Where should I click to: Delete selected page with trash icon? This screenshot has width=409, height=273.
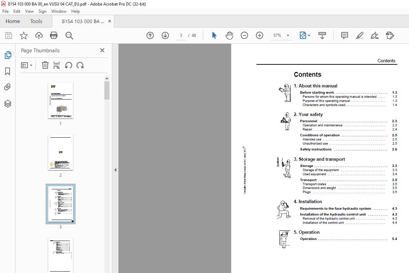45,65
